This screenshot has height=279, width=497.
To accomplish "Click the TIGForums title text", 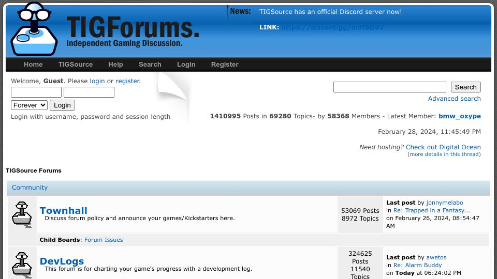I will (133, 28).
